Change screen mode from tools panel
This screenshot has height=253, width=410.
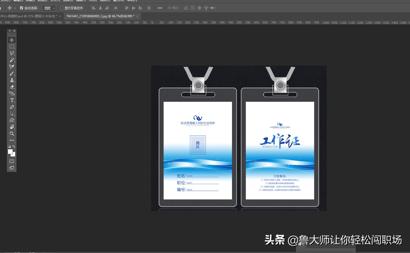[x=12, y=168]
